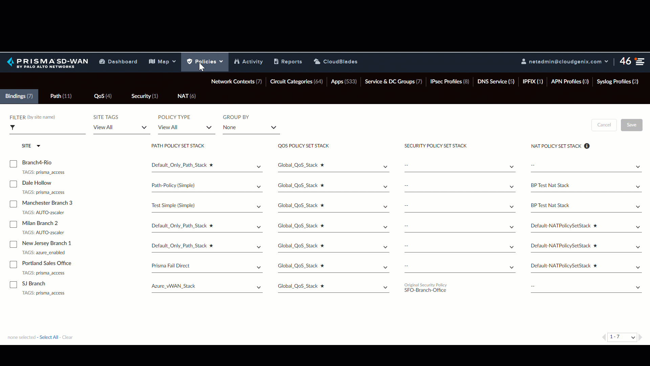Click the filter funnel icon
Image resolution: width=650 pixels, height=366 pixels.
[13, 127]
